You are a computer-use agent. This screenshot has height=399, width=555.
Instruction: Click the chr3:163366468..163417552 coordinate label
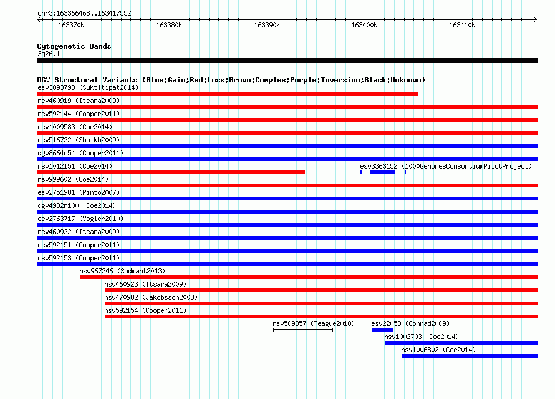[x=84, y=13]
